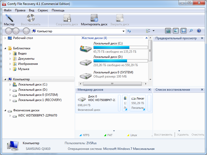Select the small Windows partition block
The height and width of the screenshot is (155, 207).
tap(125, 103)
